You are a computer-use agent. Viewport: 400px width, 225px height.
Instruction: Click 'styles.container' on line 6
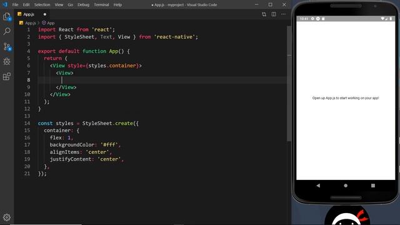[x=112, y=66]
